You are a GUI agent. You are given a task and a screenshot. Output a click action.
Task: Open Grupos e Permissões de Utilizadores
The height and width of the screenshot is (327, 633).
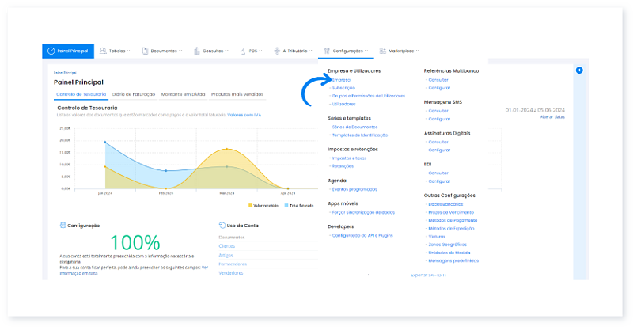point(368,95)
